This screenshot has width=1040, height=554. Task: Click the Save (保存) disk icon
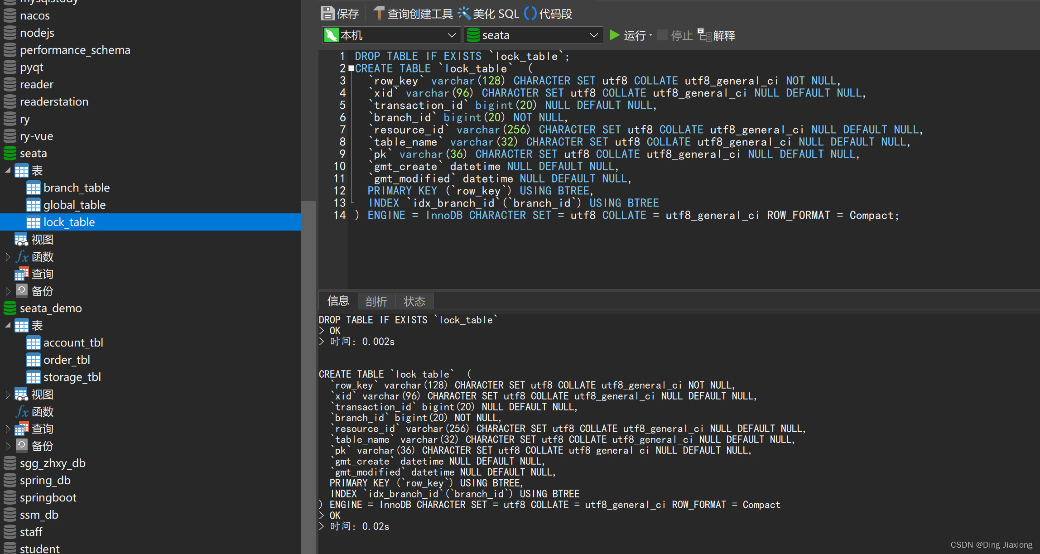pos(327,14)
